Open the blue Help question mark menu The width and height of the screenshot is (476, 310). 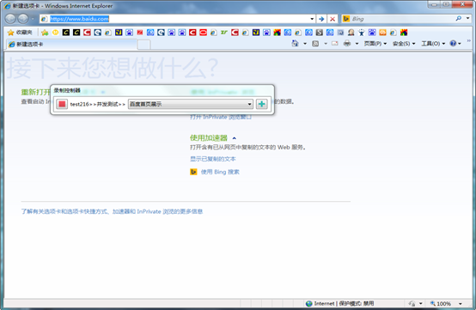pos(455,44)
